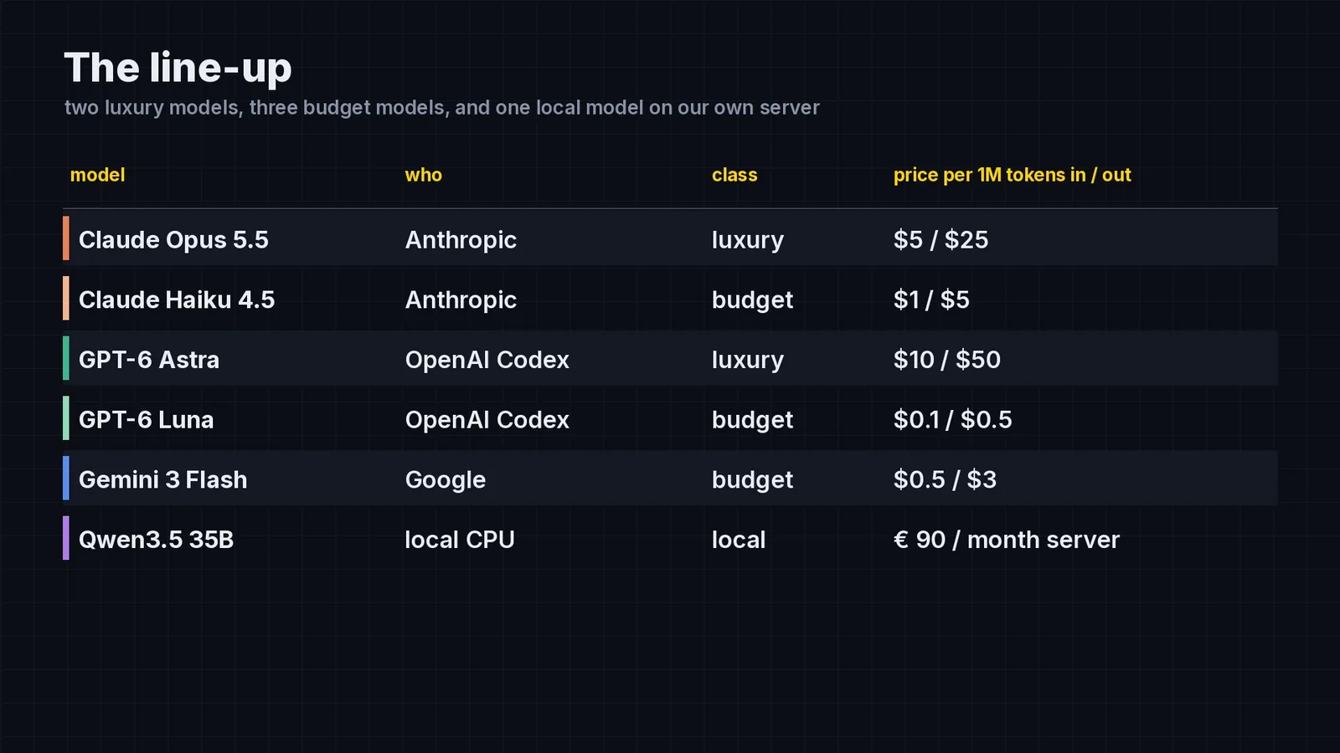This screenshot has width=1340, height=753.
Task: Click the $0.1 / $0.5 price cell
Action: 952,420
